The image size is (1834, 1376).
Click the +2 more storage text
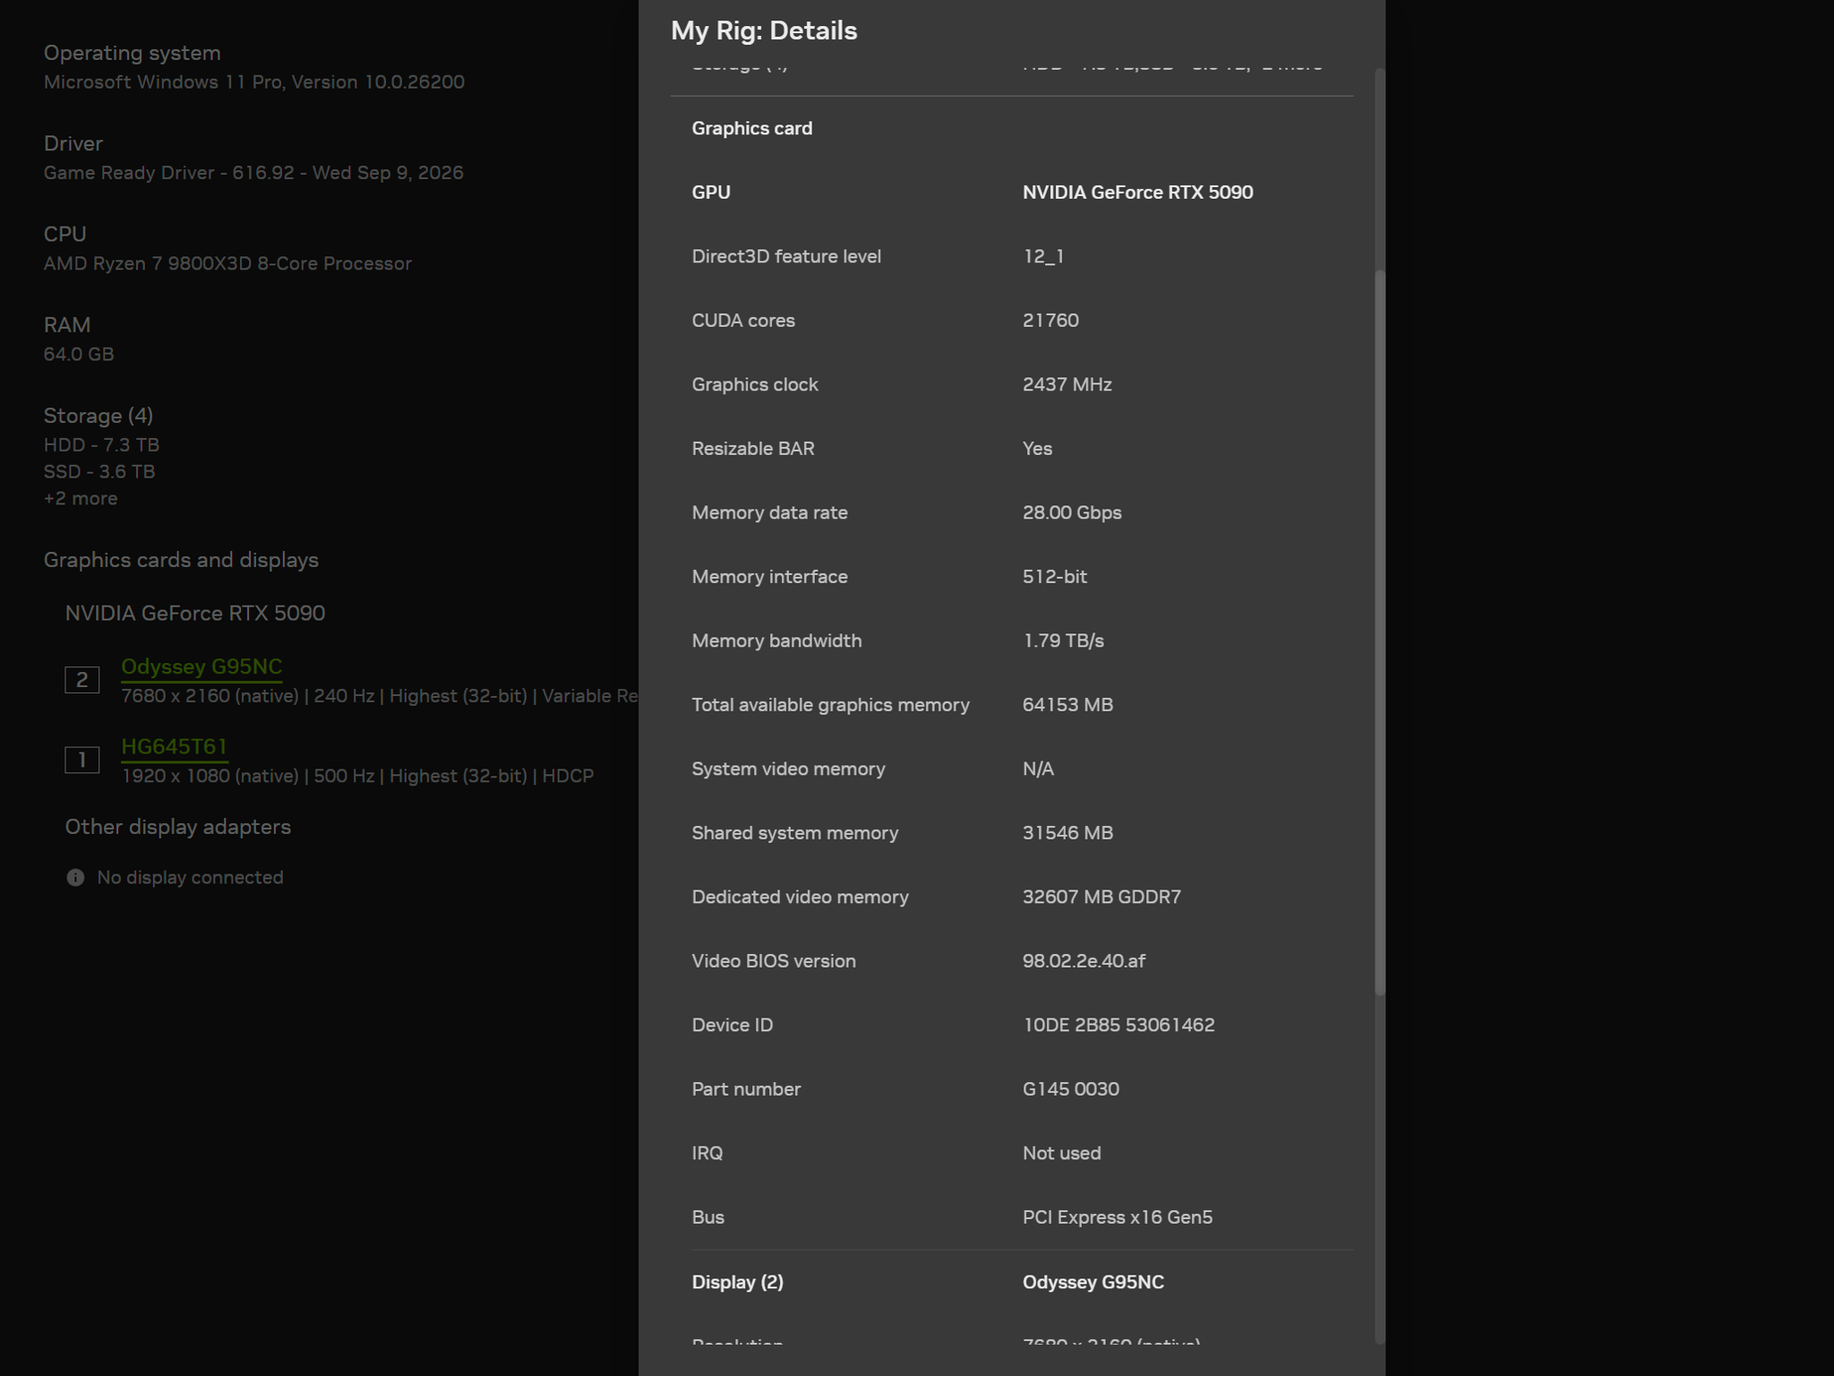(x=81, y=498)
